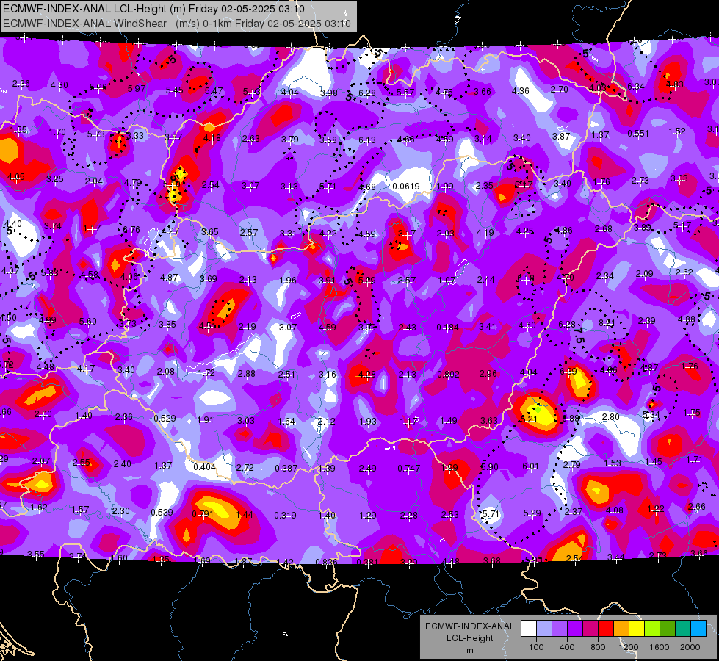Click the magenta-pink legend swatch before 800

(x=590, y=629)
